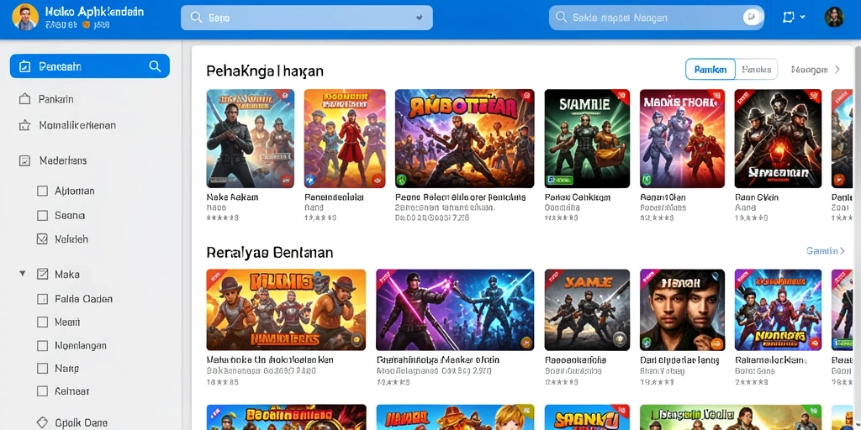Open the Dari elpdarlar lanng thumbnail
This screenshot has height=430, width=861.
coord(683,310)
